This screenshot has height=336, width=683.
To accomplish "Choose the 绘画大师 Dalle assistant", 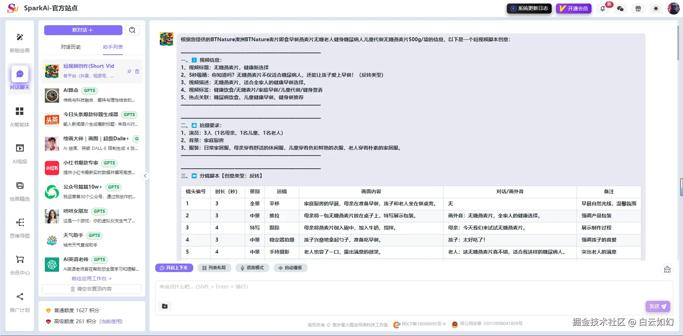I will point(92,144).
